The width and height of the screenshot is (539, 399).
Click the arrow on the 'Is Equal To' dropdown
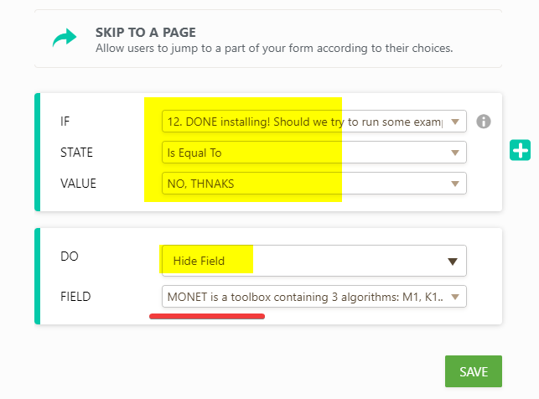pos(454,153)
